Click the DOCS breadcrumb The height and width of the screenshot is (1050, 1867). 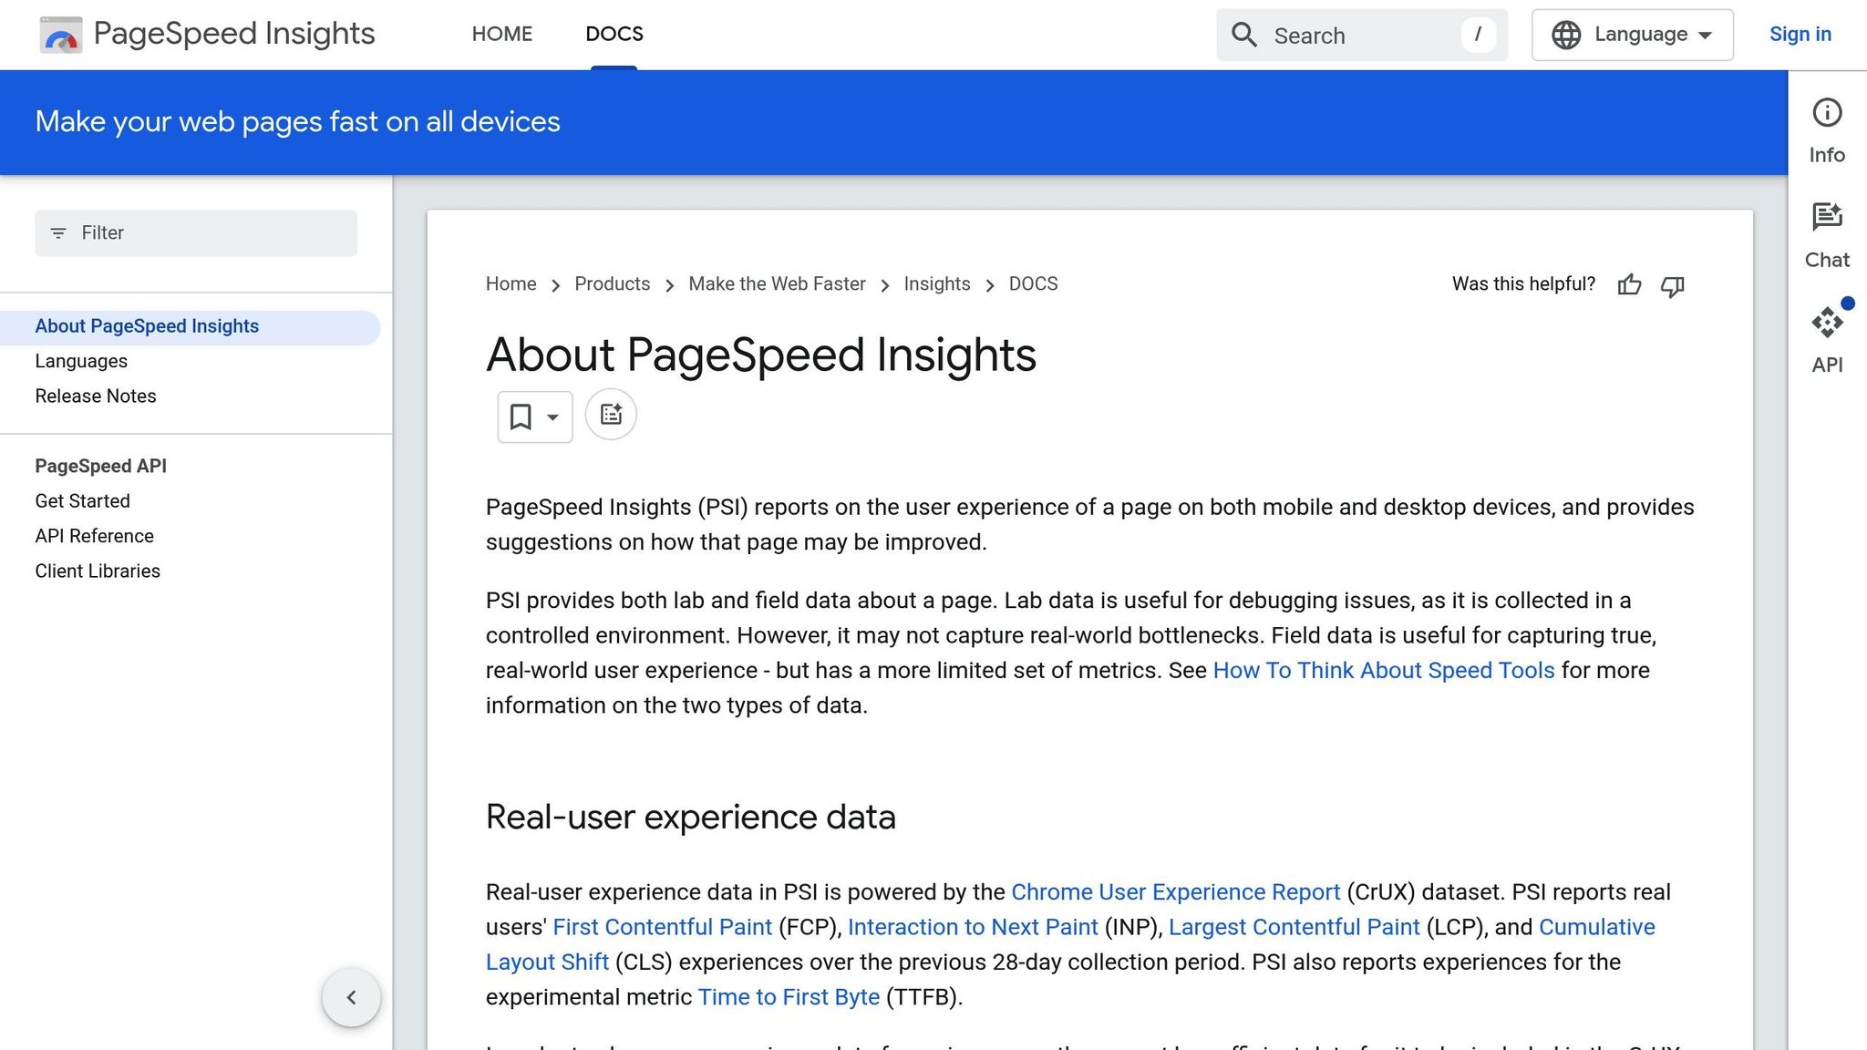click(x=1033, y=284)
